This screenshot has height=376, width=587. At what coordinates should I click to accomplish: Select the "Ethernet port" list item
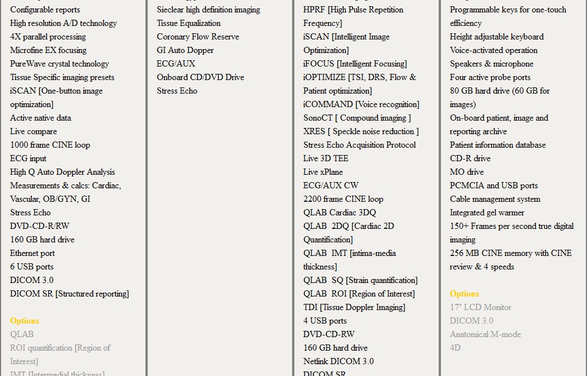(x=33, y=253)
